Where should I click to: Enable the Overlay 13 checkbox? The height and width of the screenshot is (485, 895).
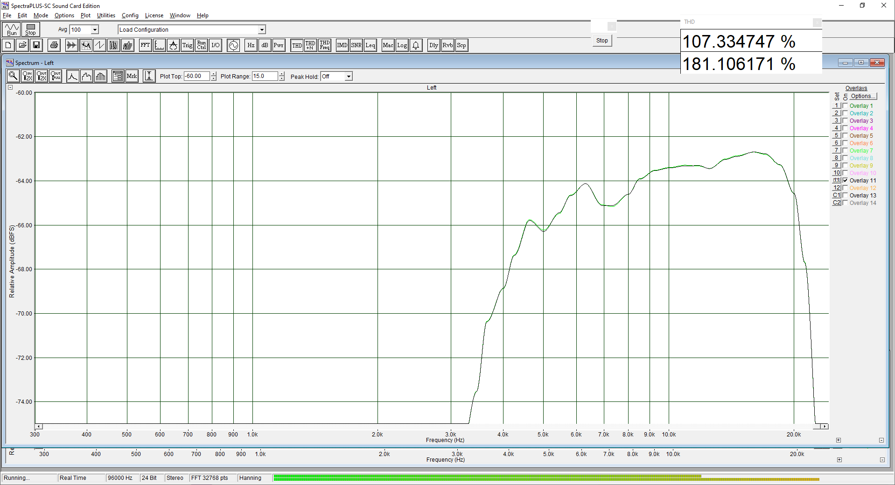point(845,196)
